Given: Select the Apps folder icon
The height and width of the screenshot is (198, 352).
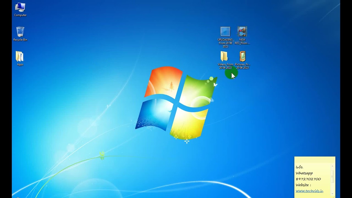Looking at the screenshot, I should (x=20, y=58).
